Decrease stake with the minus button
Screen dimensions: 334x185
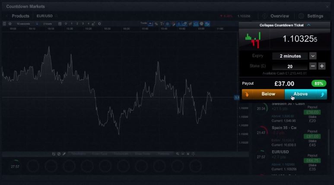pyautogui.click(x=313, y=66)
